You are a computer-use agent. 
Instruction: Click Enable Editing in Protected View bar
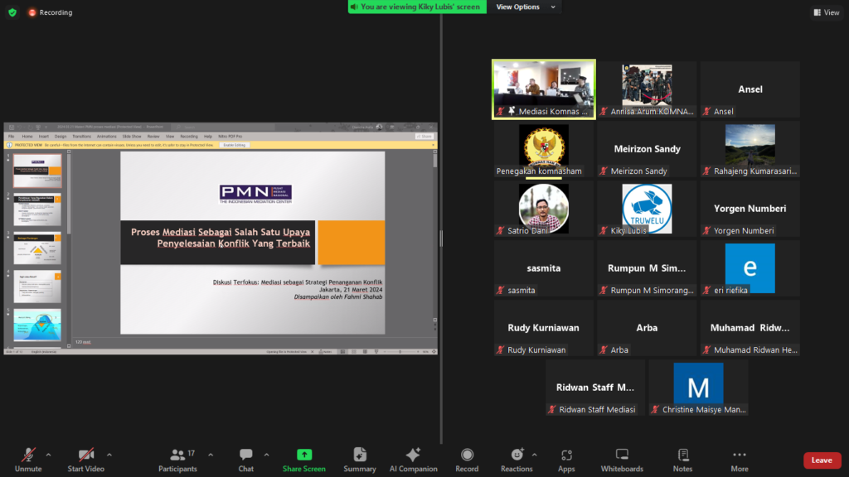click(x=235, y=145)
